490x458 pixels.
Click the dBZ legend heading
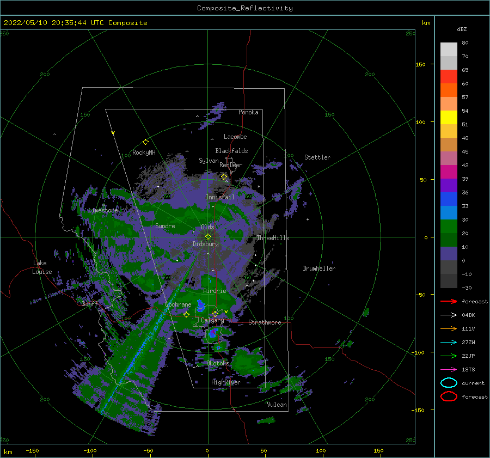(462, 29)
